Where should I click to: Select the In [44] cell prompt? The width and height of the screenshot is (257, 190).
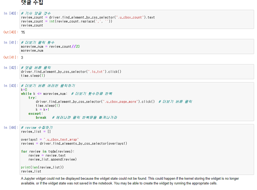11,128
